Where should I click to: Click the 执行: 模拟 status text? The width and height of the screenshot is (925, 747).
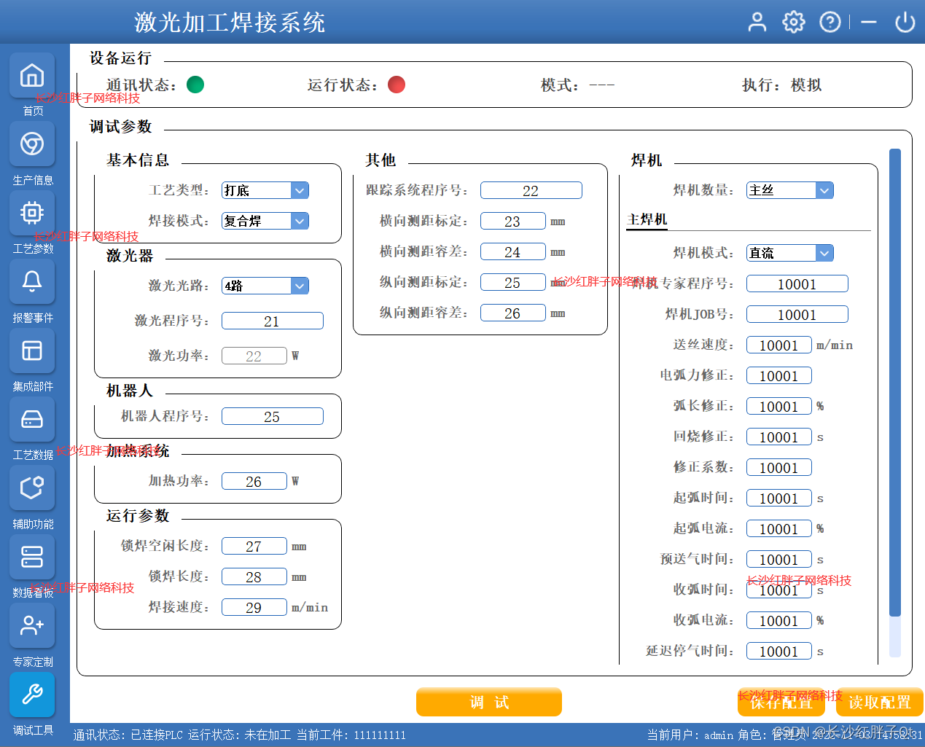(x=781, y=85)
